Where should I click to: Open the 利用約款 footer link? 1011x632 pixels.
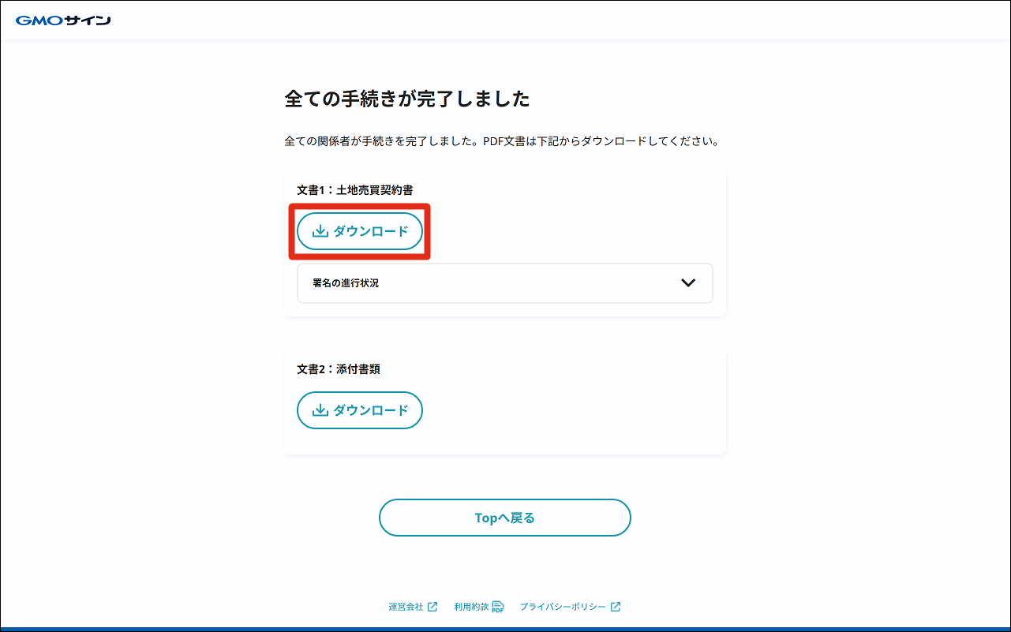pos(471,607)
